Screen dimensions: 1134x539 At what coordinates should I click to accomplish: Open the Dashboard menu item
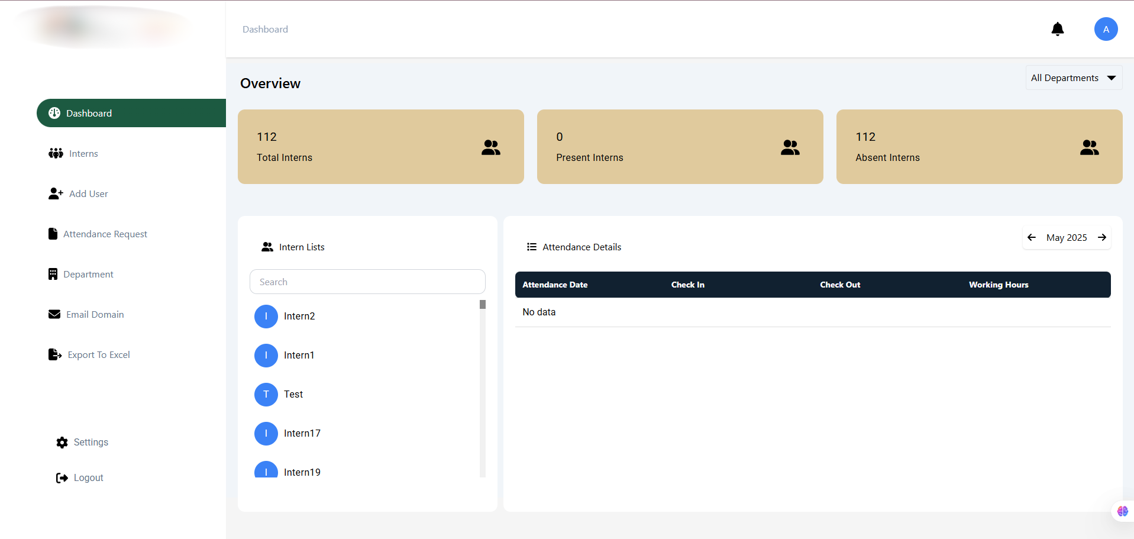point(131,113)
